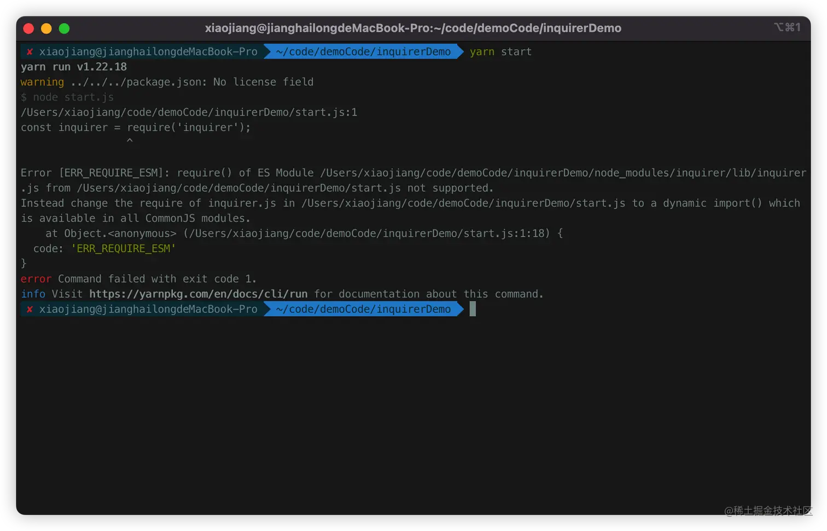This screenshot has width=827, height=531.
Task: Click 'is available in all CommonJS modules.' line
Action: point(136,218)
